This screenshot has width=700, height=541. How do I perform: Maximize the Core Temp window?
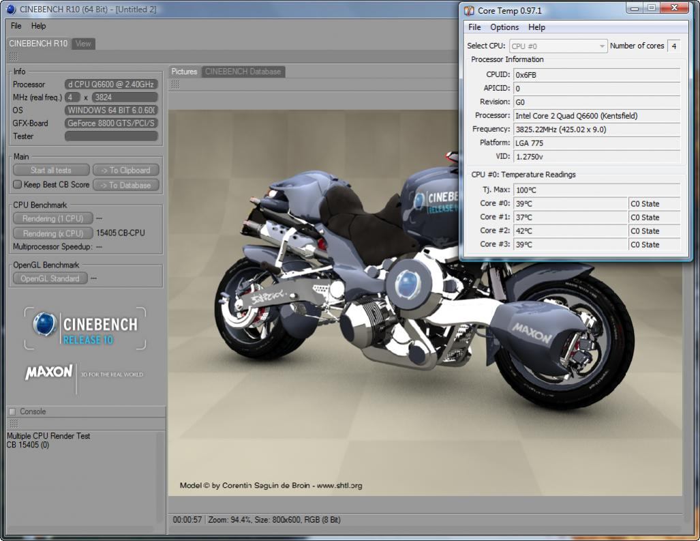click(x=652, y=8)
